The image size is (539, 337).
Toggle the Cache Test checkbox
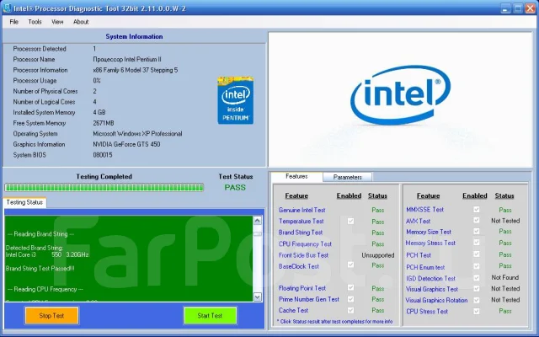350,310
